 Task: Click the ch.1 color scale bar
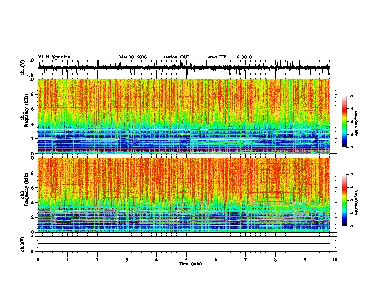(x=344, y=122)
